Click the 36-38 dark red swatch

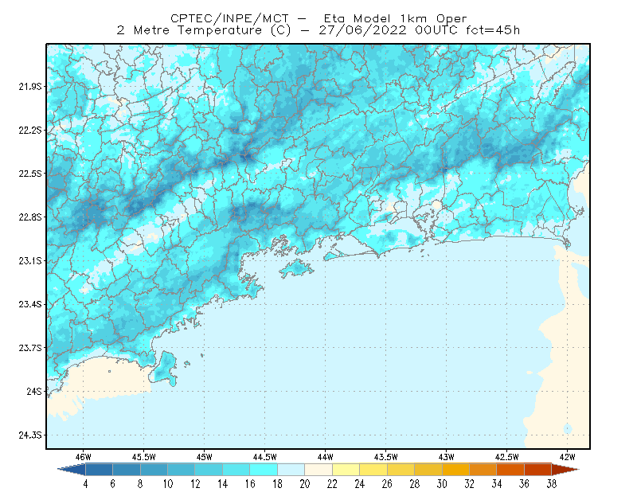coord(538,470)
